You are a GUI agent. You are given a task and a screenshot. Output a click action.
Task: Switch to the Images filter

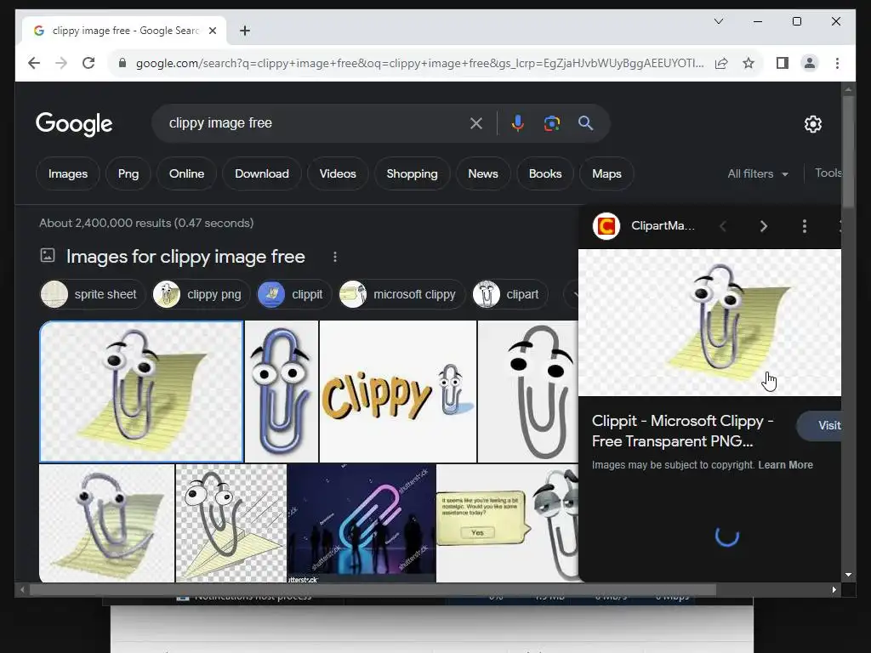(68, 173)
